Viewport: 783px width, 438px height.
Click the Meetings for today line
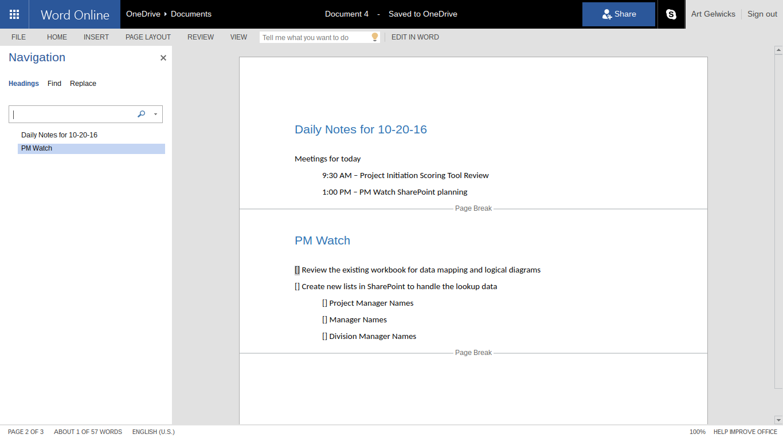(x=328, y=159)
